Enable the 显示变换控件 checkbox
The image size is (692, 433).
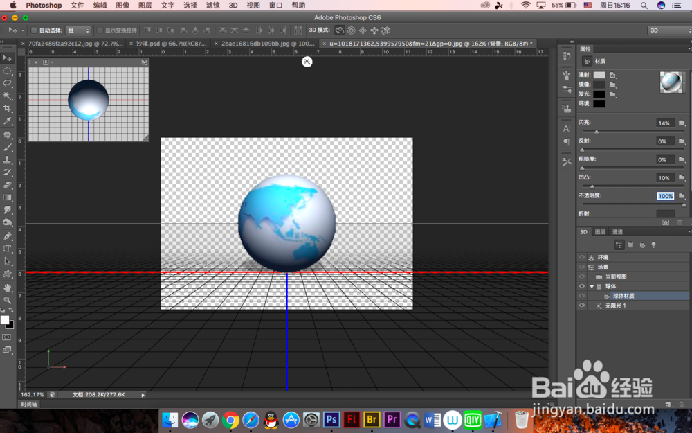coord(100,30)
